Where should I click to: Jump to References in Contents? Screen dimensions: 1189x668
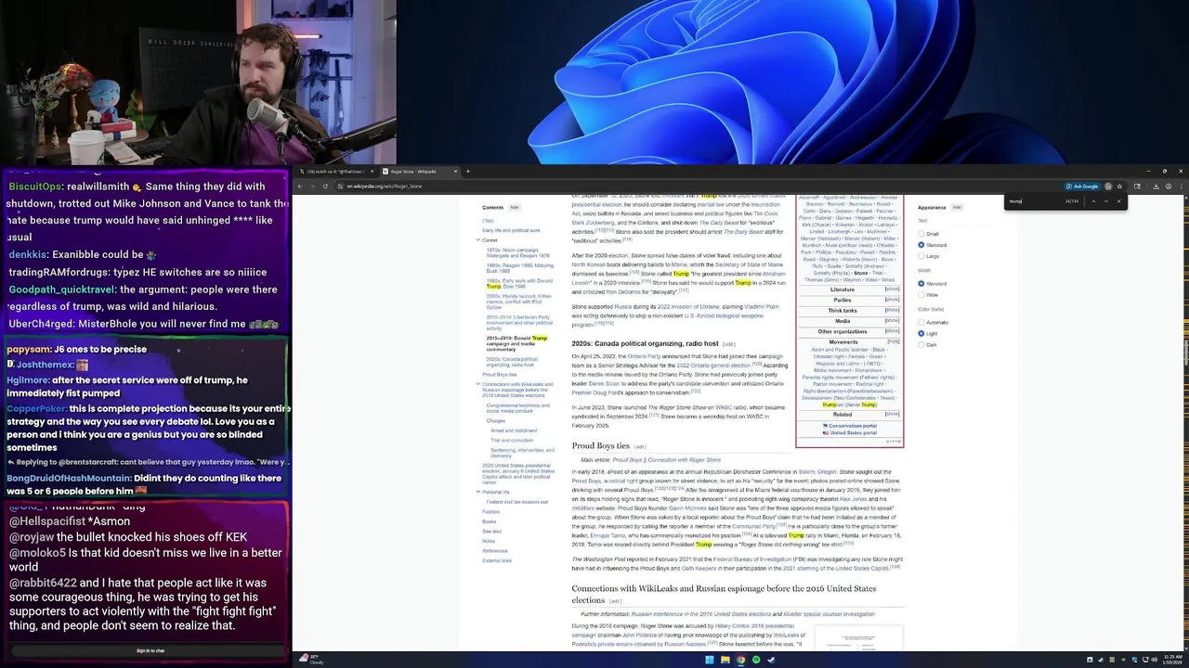click(495, 551)
